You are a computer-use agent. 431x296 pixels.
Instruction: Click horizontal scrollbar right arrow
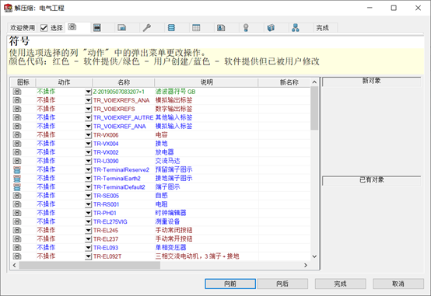pyautogui.click(x=306, y=265)
